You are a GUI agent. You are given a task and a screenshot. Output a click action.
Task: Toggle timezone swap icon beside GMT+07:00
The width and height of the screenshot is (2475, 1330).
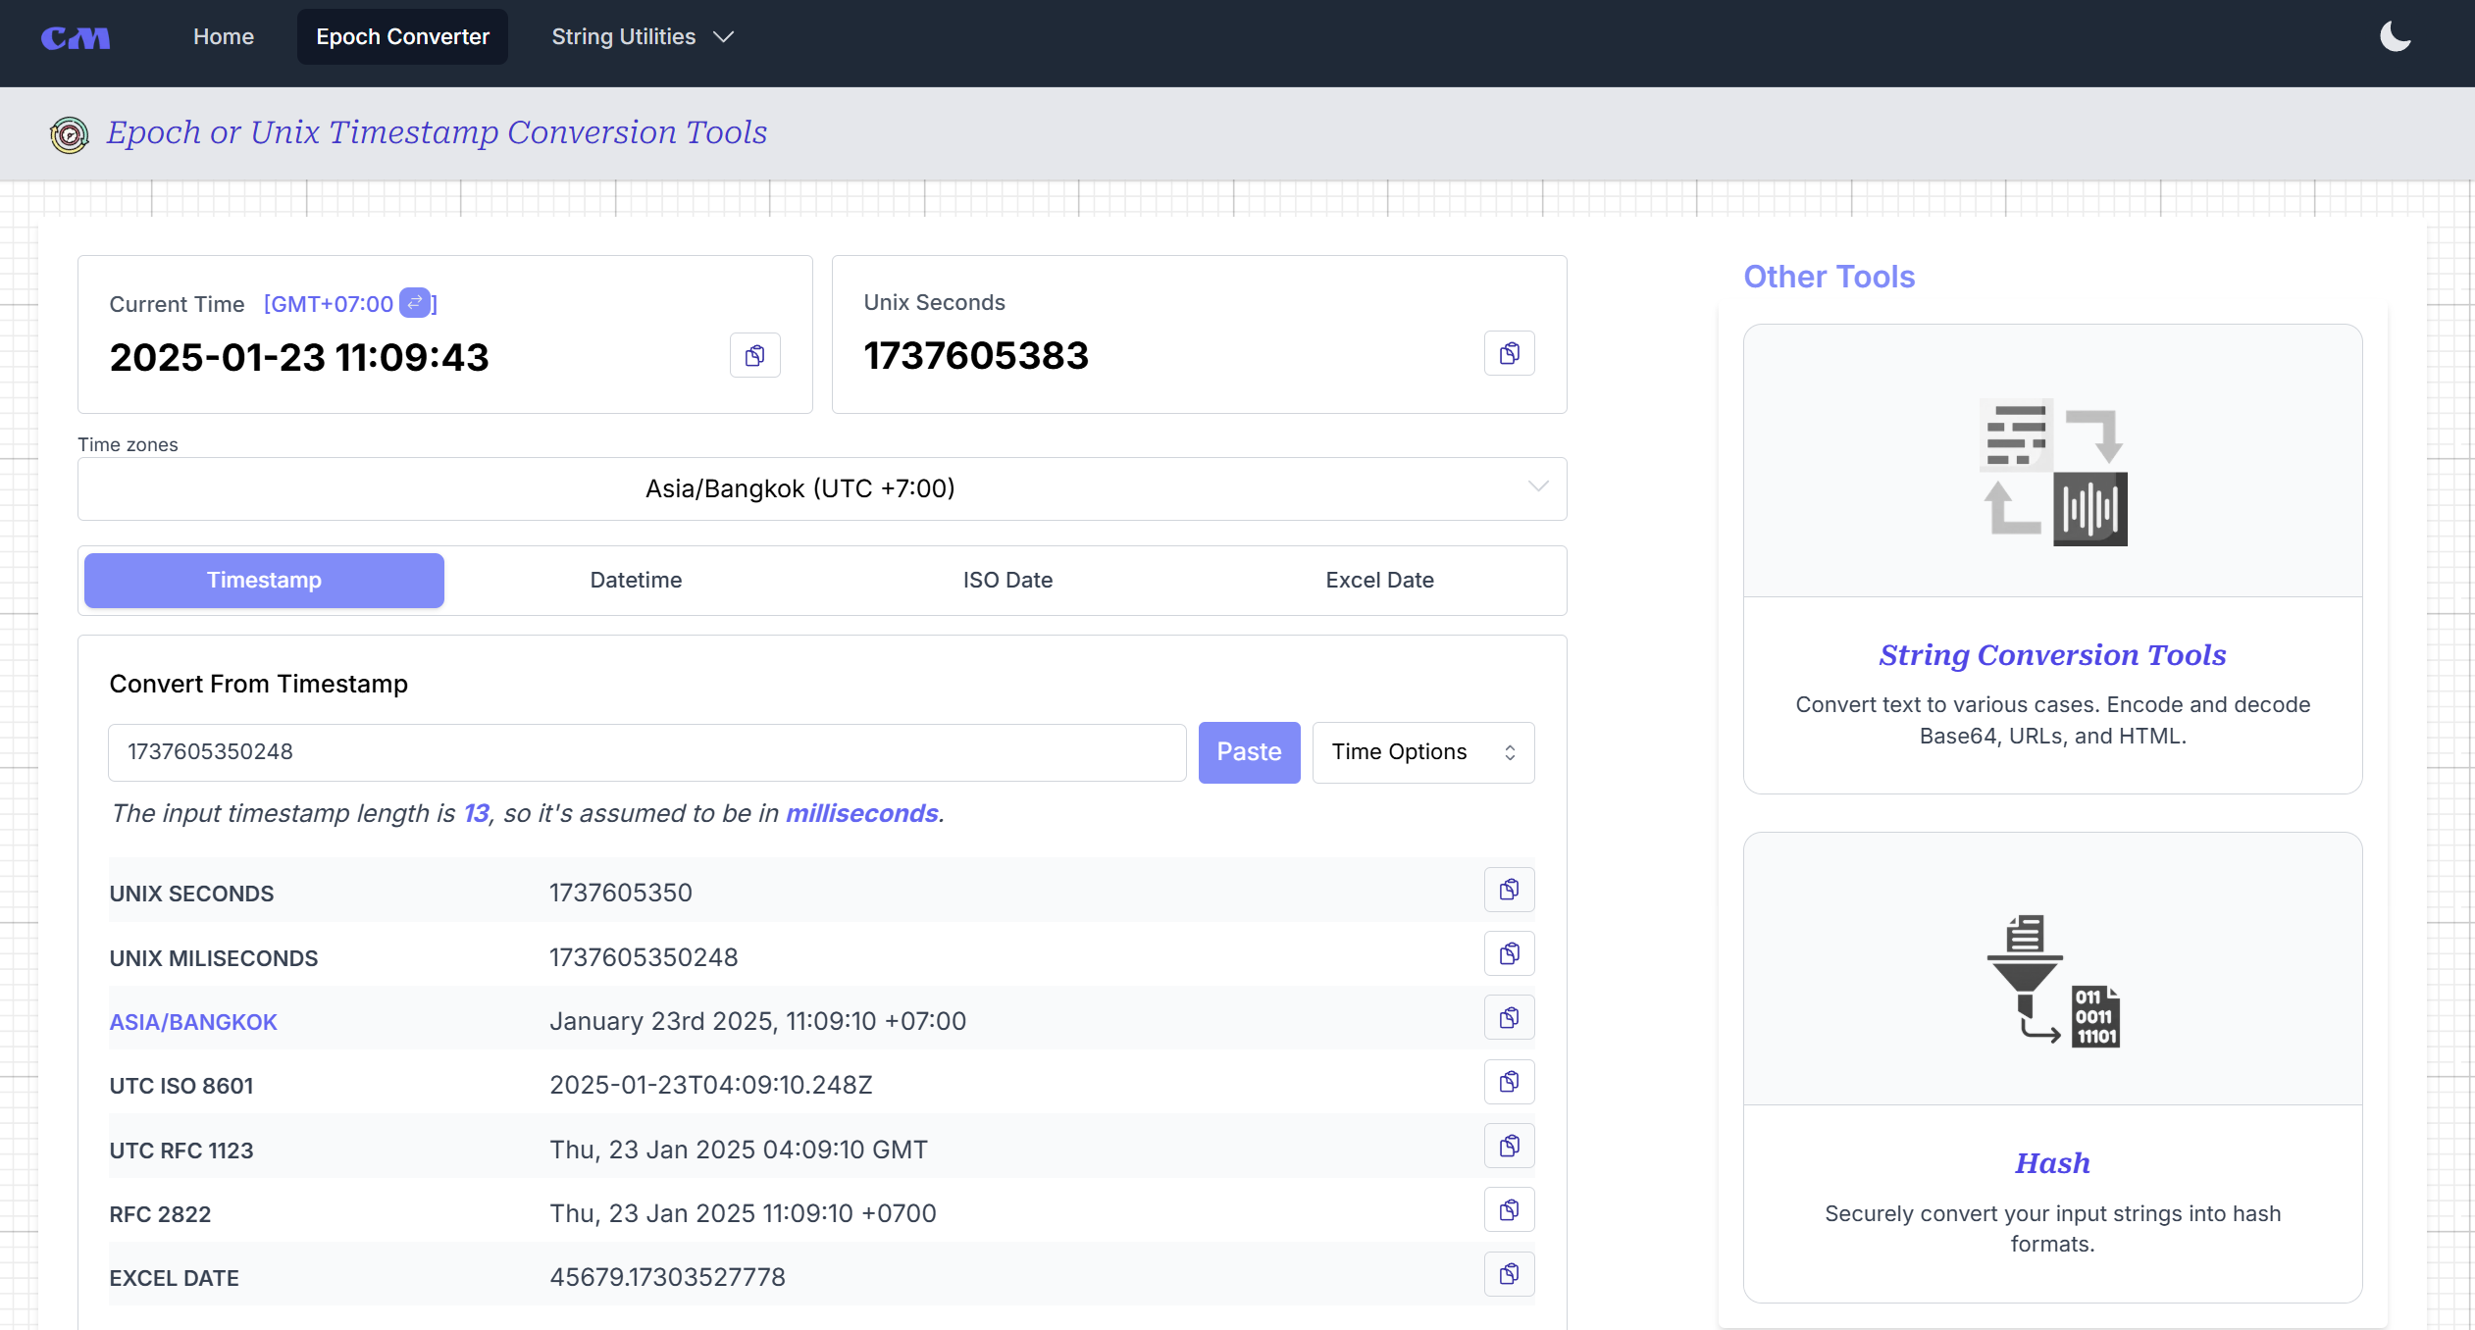pos(415,303)
